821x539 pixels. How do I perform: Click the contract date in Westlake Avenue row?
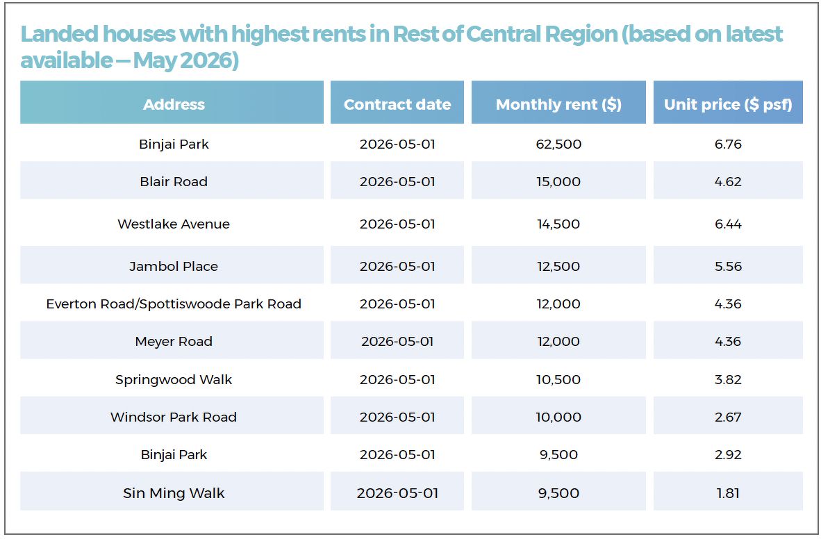pos(397,224)
